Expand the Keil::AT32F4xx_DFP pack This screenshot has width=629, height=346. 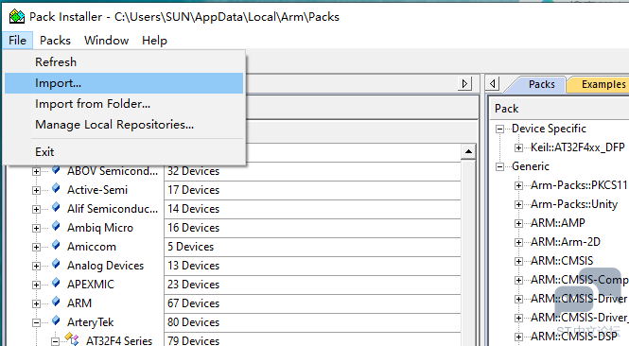click(518, 147)
